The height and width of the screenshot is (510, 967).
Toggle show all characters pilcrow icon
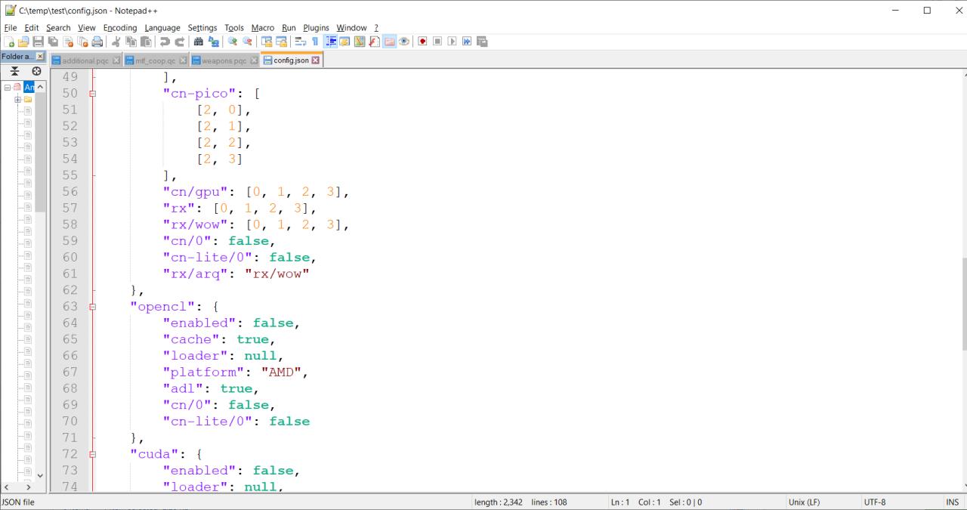(x=314, y=42)
